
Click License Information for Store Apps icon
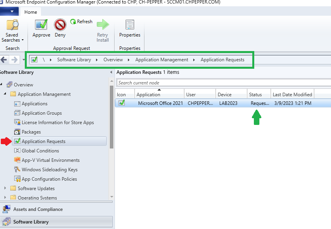coord(17,123)
